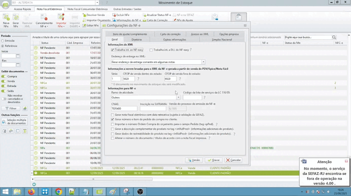Click Devolver Venda in the ribbon
351x196 pixels.
(x=93, y=15)
